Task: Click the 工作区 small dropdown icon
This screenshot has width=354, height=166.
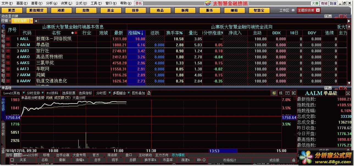Action: coord(293,10)
